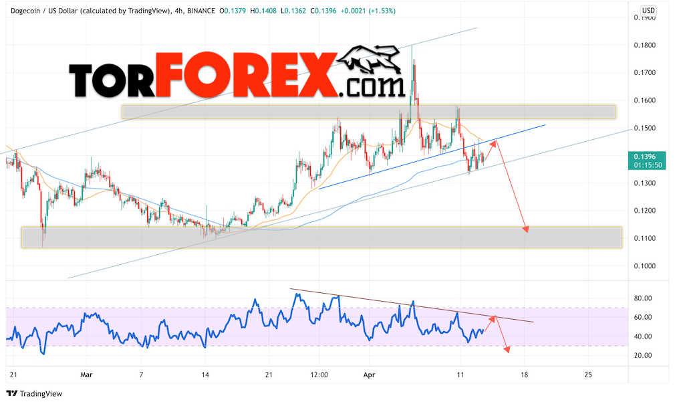The image size is (675, 404).
Task: Click the 0.1200 price axis label
Action: pyautogui.click(x=644, y=211)
